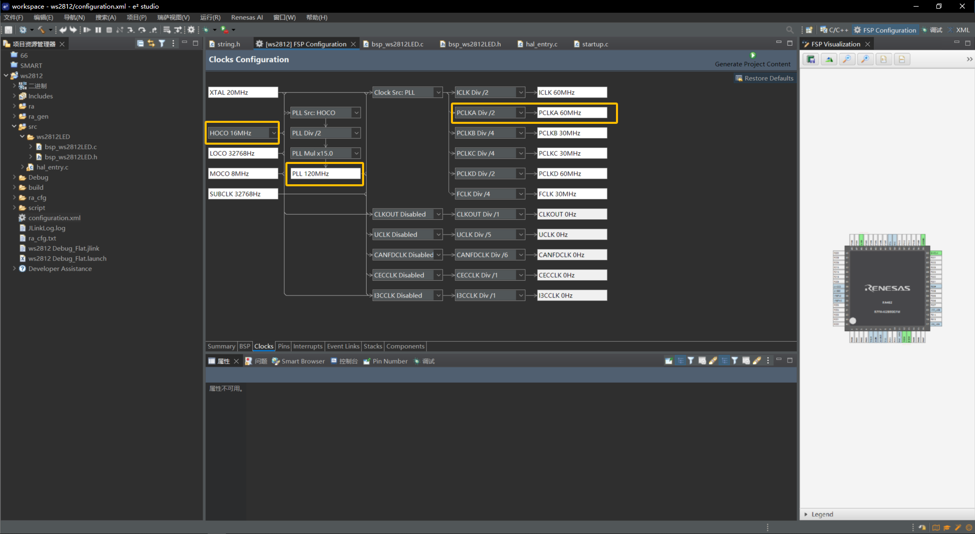The image size is (975, 534).
Task: Click the Open Perspective icon
Action: [x=809, y=30]
